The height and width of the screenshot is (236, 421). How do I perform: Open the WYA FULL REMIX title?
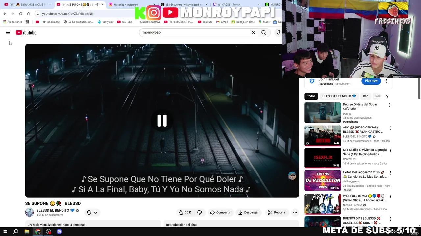[x=364, y=198]
